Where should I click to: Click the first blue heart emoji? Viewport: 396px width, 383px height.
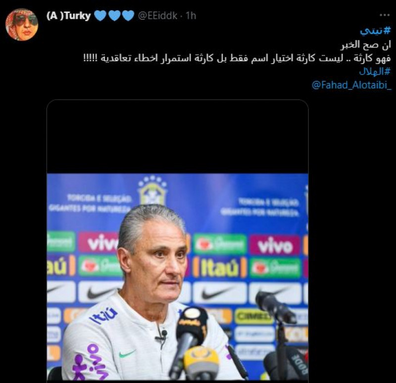pos(100,16)
